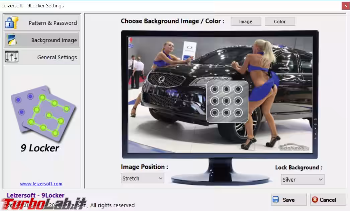Select the Background Image section
This screenshot has width=350, height=211.
pyautogui.click(x=42, y=40)
